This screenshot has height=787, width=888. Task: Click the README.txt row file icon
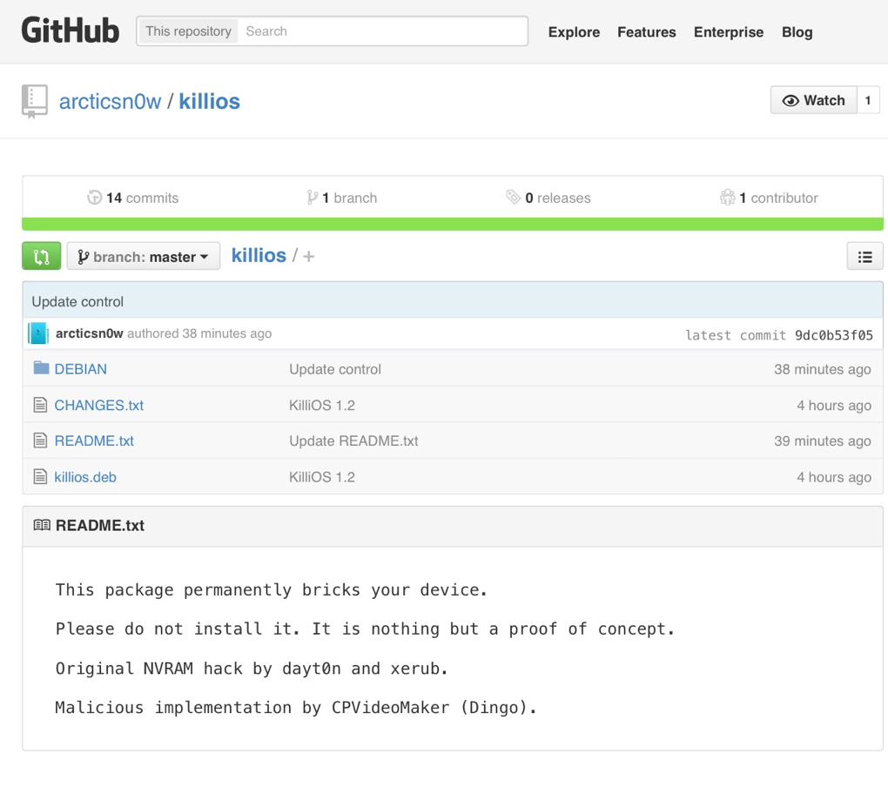[40, 441]
